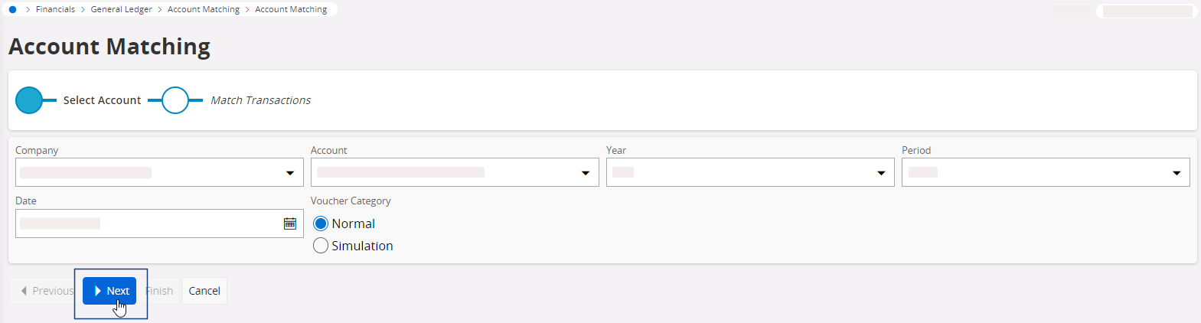Click into the Date input field
The width and height of the screenshot is (1201, 323).
pos(145,223)
